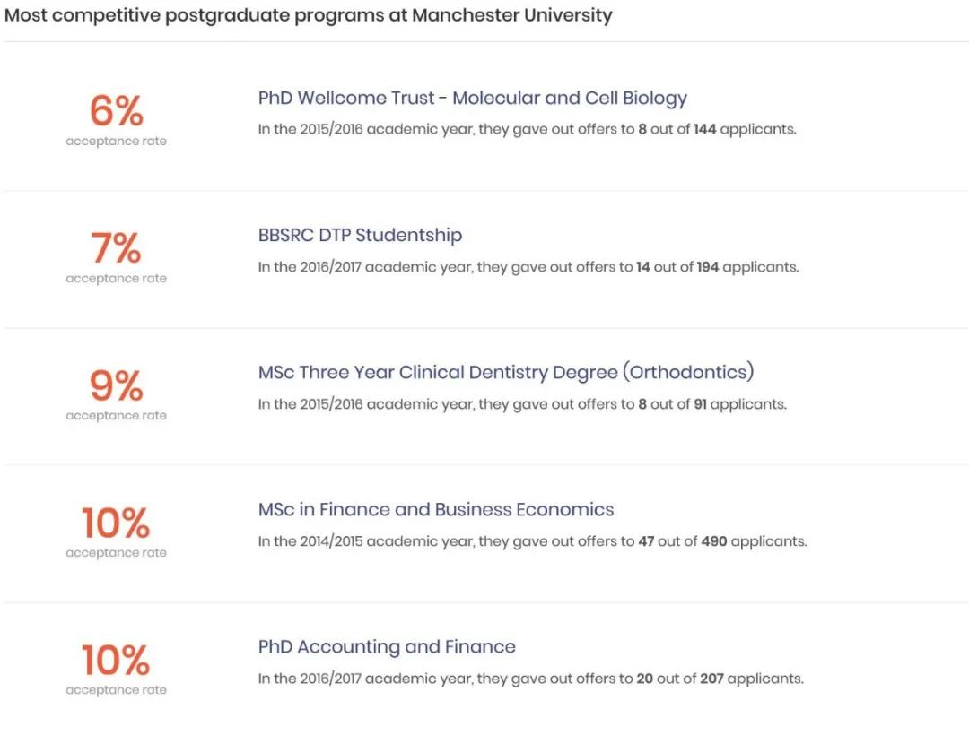This screenshot has height=735, width=969.
Task: Click 'acceptance rate' label under 9%
Action: point(116,415)
